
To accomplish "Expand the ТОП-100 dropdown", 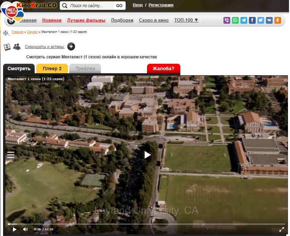I will (186, 20).
